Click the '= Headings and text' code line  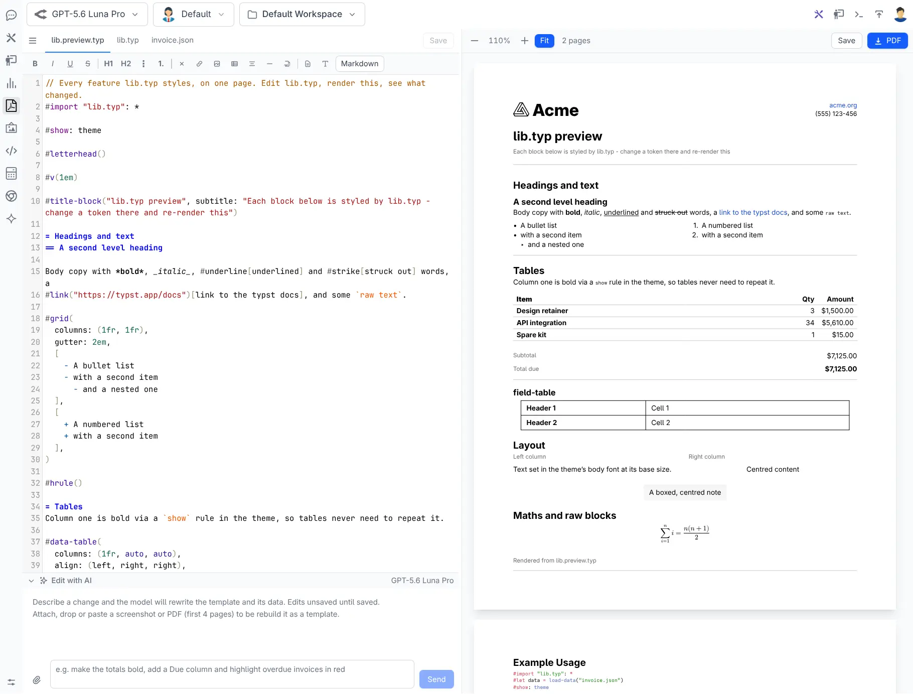(90, 236)
